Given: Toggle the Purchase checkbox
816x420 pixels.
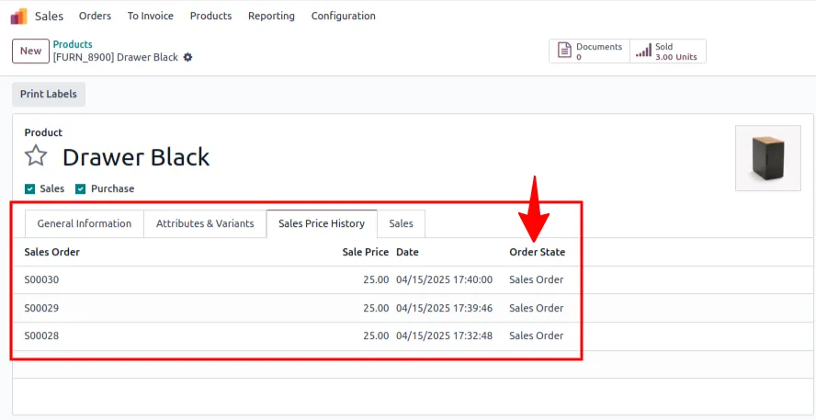Looking at the screenshot, I should pyautogui.click(x=80, y=188).
